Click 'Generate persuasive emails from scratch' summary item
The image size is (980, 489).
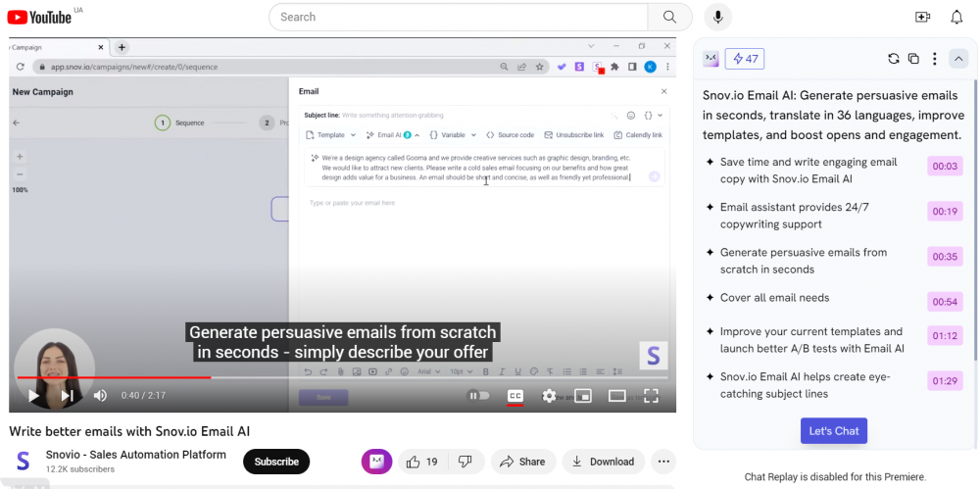tap(804, 261)
